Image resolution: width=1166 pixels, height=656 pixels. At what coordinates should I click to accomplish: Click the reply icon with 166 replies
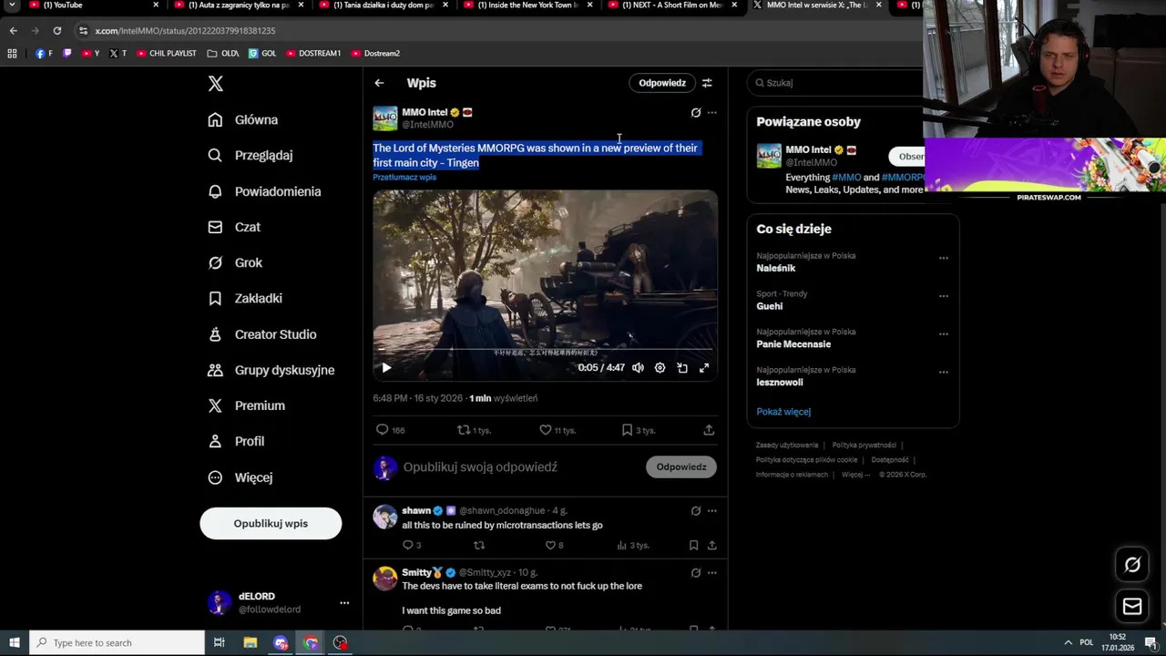click(391, 430)
